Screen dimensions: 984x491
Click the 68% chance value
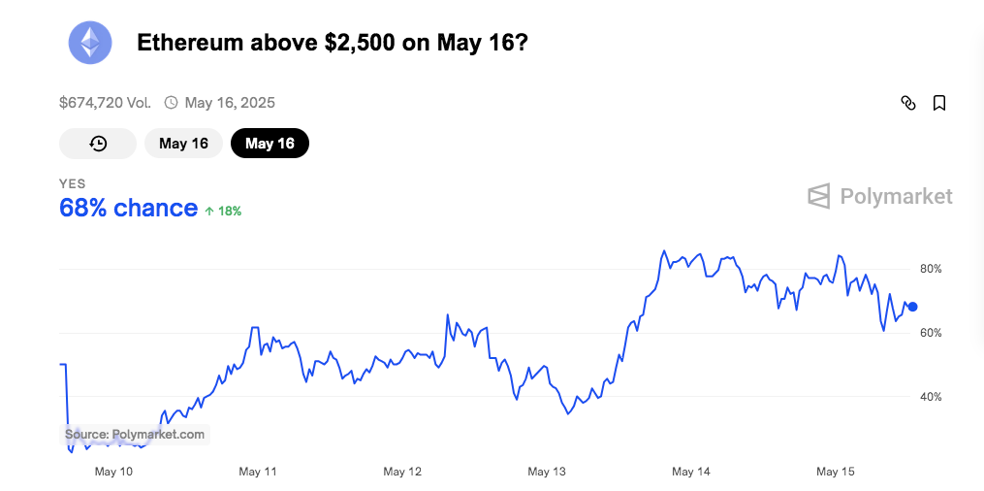(128, 208)
